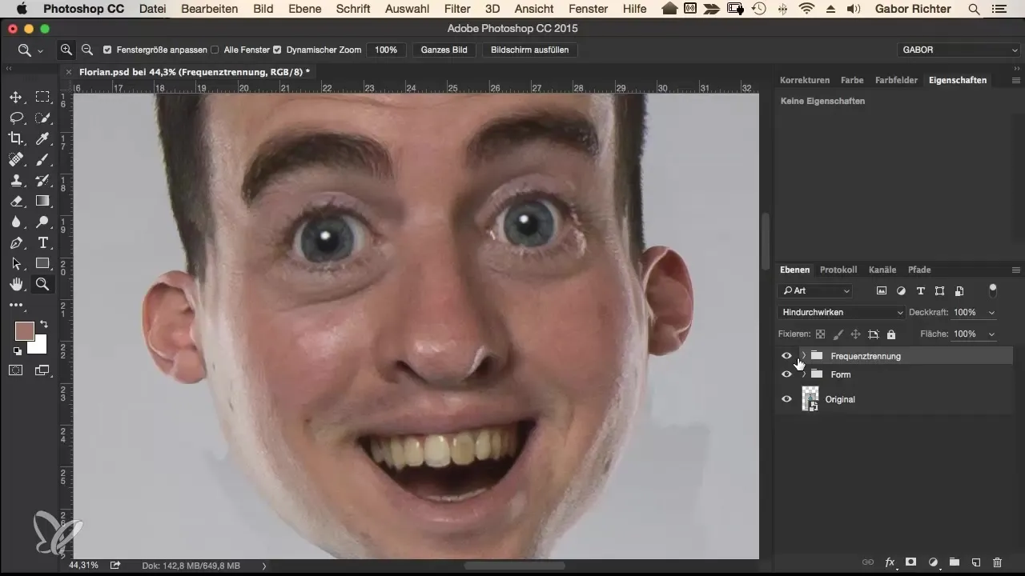Open the Deckkraft opacity dropdown
Image resolution: width=1025 pixels, height=576 pixels.
coord(993,313)
